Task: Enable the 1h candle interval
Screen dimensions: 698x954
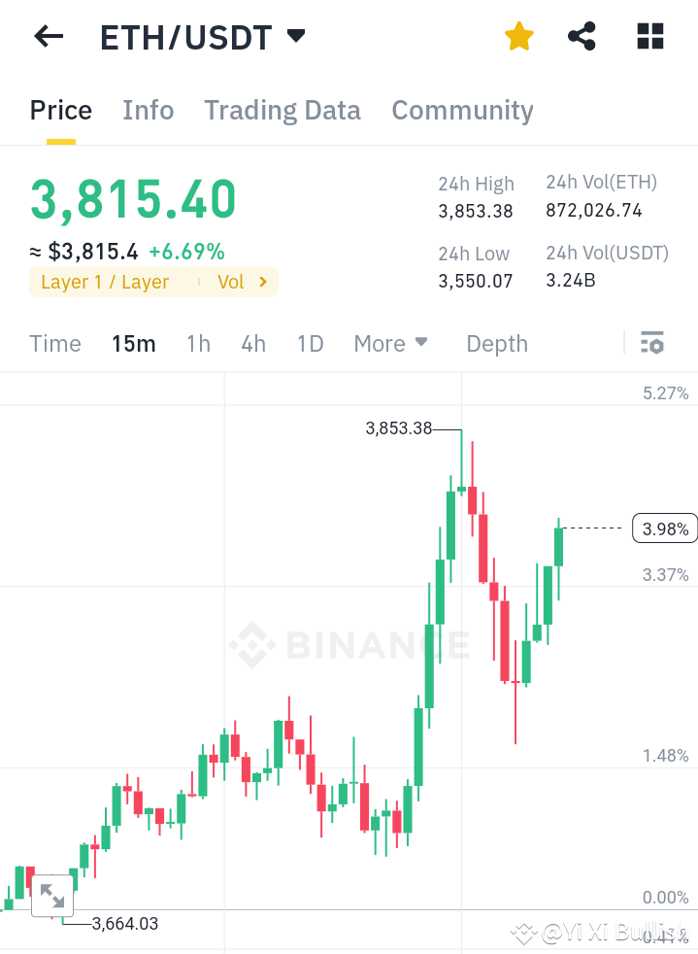Action: [x=198, y=343]
